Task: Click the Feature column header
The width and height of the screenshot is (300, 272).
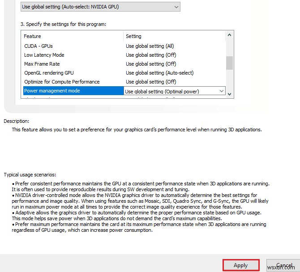Action: tap(73, 36)
